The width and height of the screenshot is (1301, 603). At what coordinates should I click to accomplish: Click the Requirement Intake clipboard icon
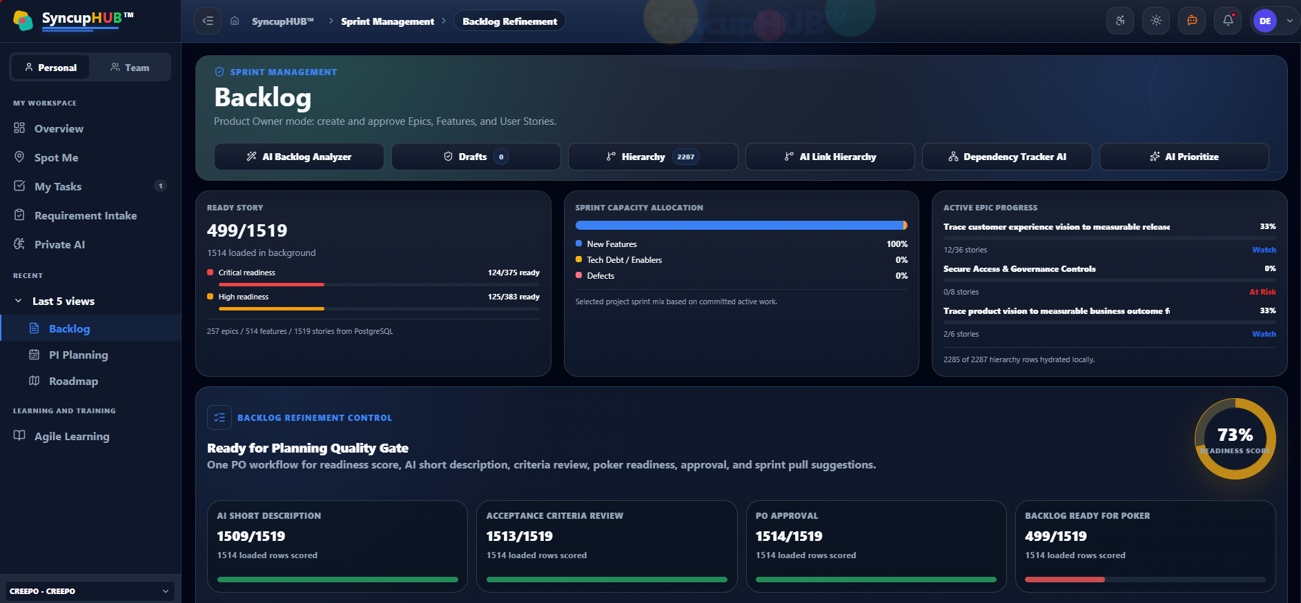[x=19, y=215]
